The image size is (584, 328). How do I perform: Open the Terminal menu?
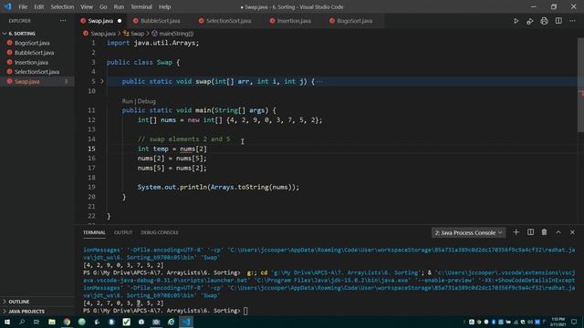(141, 6)
